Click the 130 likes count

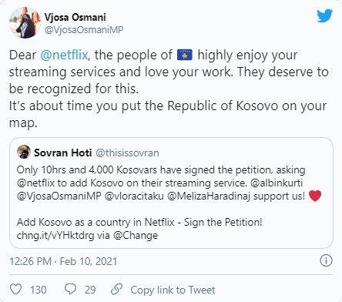(39, 290)
